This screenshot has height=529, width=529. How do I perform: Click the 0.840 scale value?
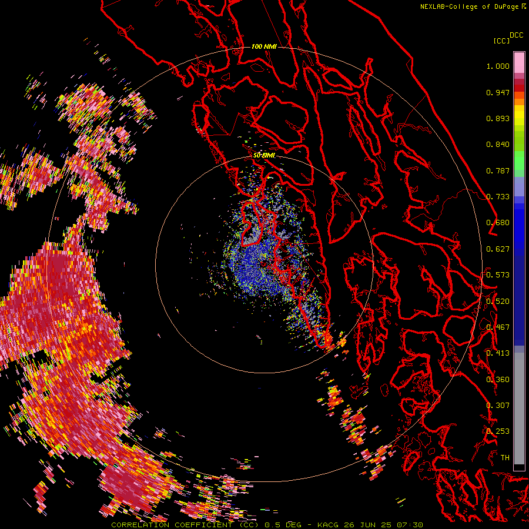[x=498, y=145]
